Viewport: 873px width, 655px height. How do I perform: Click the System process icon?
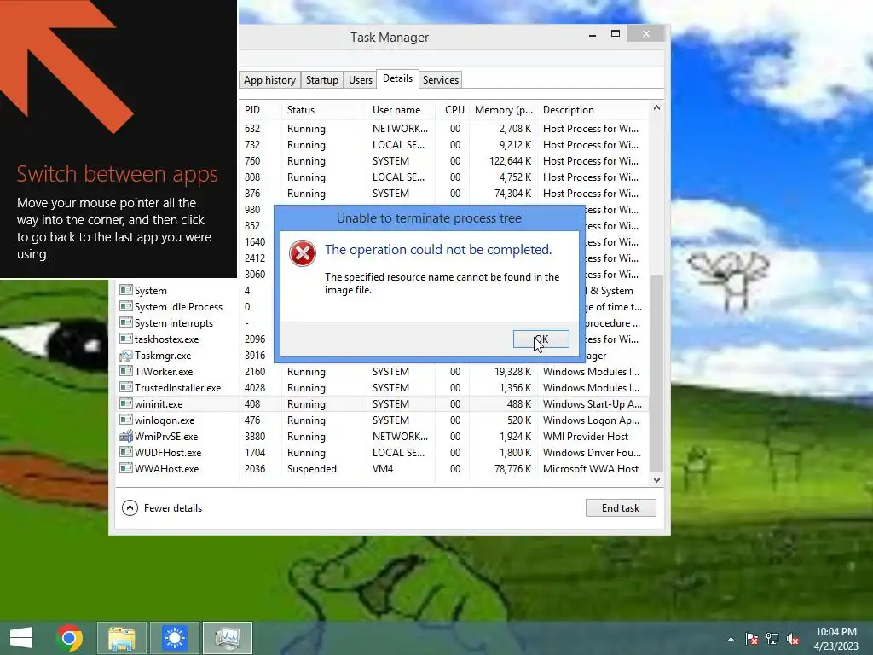[126, 290]
